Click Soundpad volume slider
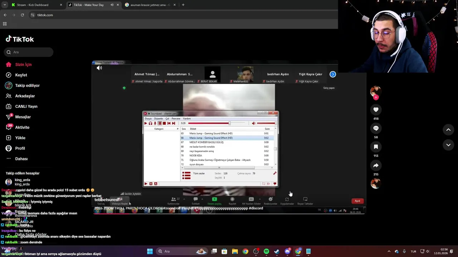The width and height of the screenshot is (458, 257). click(267, 123)
